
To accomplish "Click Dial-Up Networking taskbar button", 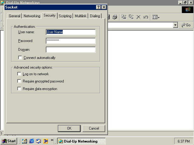I will coord(82,141).
